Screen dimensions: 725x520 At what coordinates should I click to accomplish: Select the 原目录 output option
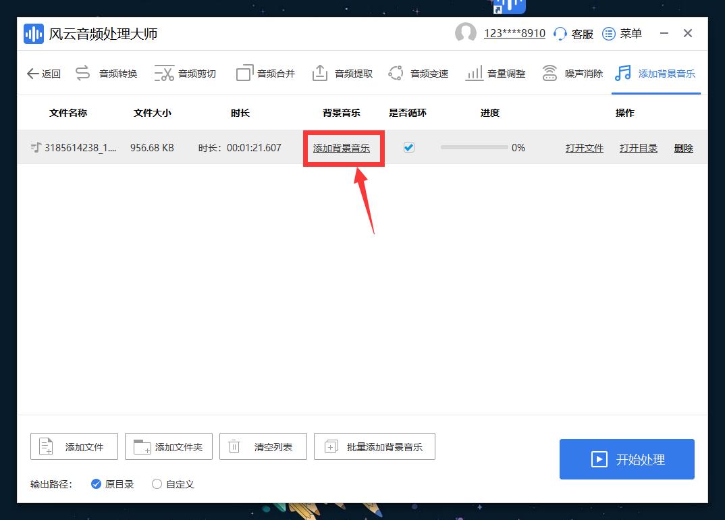coord(97,484)
